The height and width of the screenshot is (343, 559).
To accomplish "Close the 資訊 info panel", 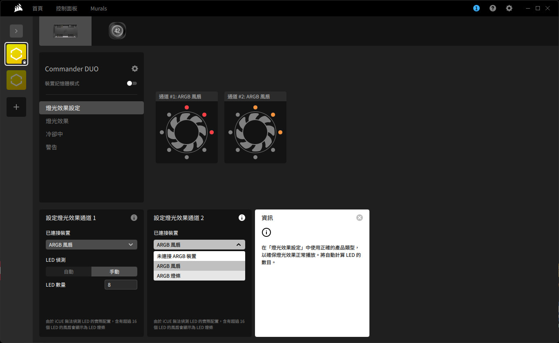I will point(359,218).
